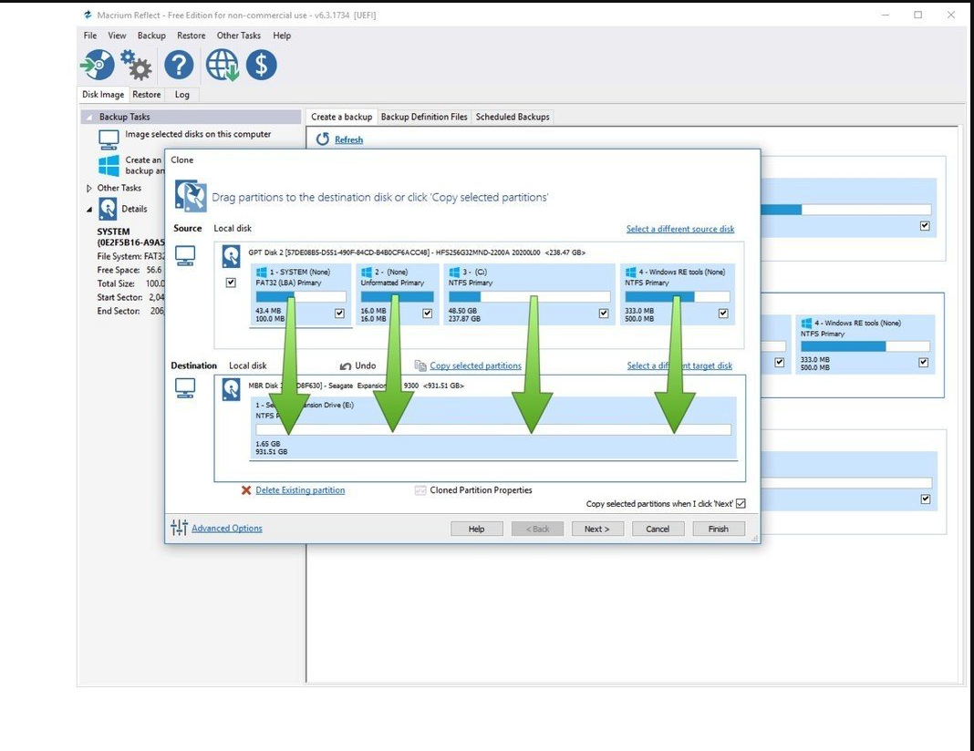The height and width of the screenshot is (751, 974).
Task: Click the dollar sign purchase icon
Action: [262, 66]
